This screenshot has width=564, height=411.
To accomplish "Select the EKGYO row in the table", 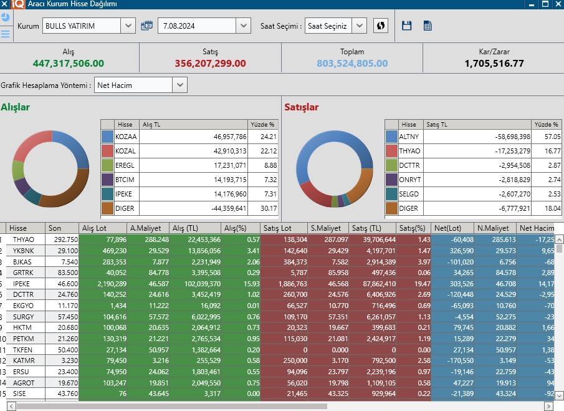I will click(277, 306).
